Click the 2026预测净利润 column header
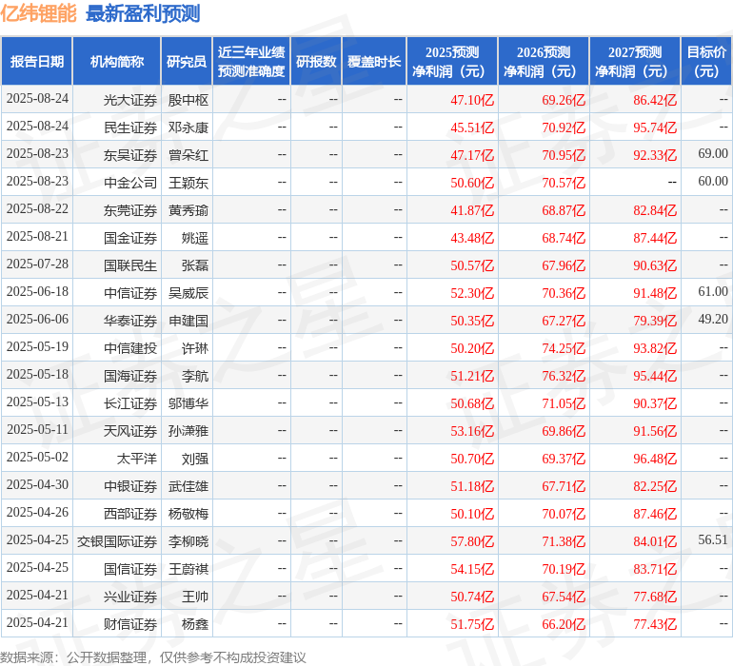The width and height of the screenshot is (733, 666). tap(544, 61)
